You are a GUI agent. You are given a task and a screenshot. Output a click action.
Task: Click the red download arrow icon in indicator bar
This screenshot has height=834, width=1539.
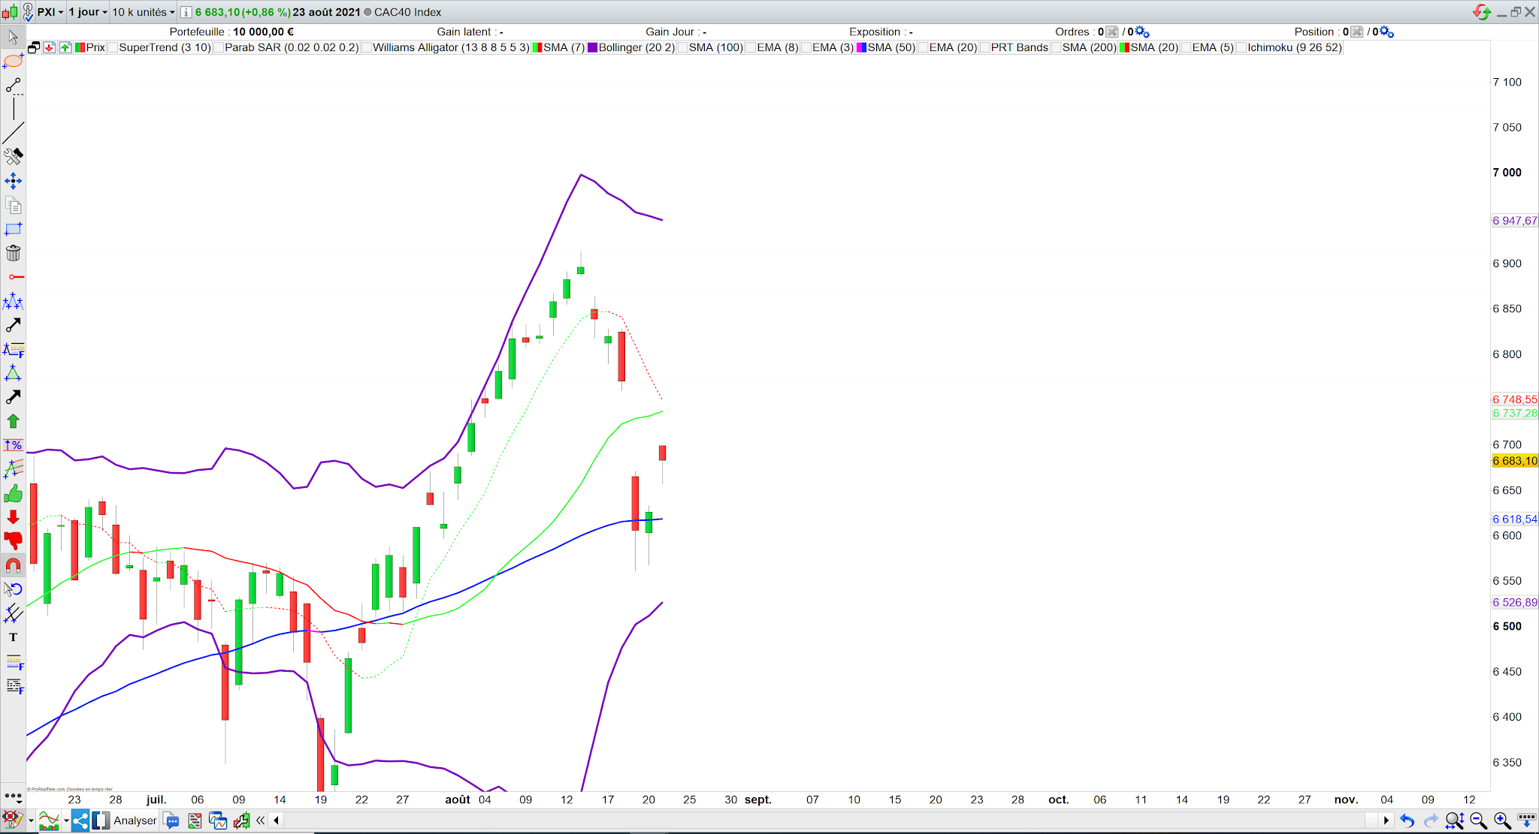pyautogui.click(x=50, y=47)
